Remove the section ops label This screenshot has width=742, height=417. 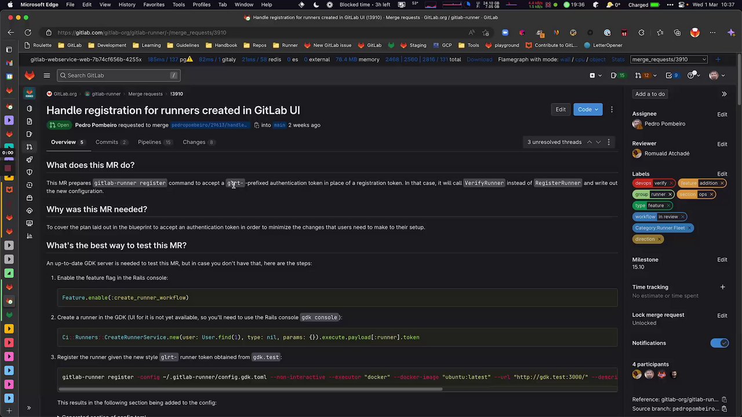pyautogui.click(x=712, y=195)
